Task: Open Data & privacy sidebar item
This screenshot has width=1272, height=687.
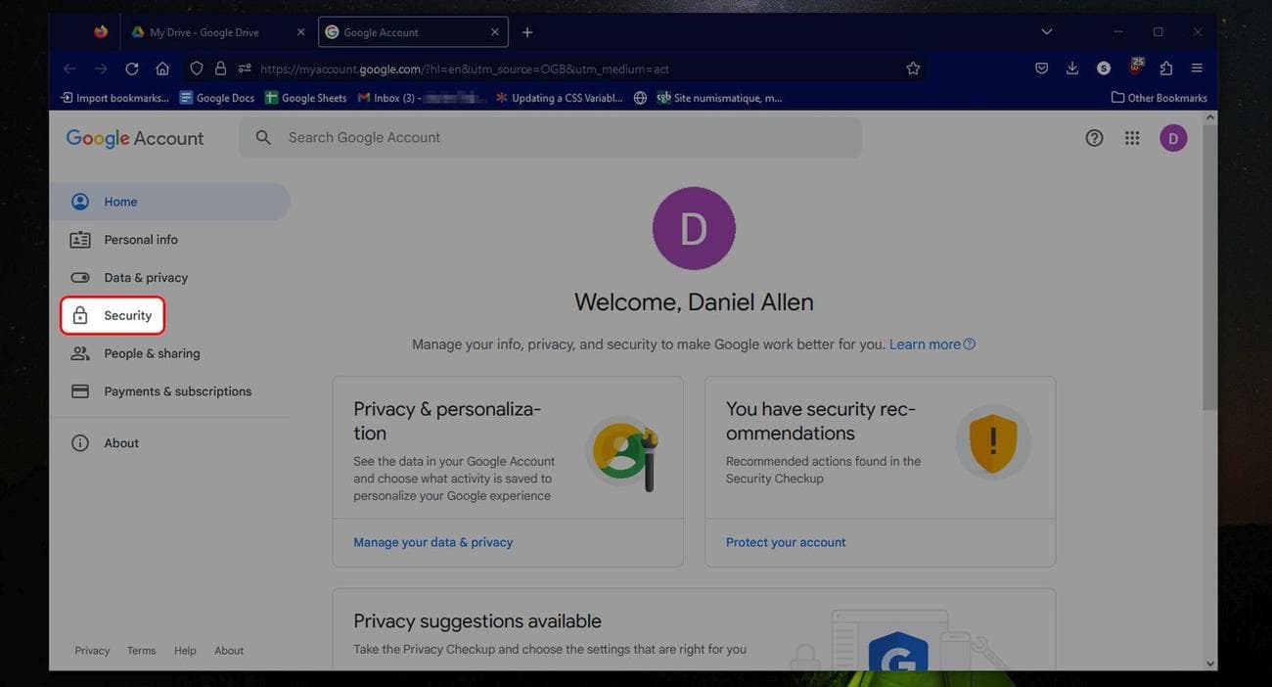Action: click(x=145, y=278)
